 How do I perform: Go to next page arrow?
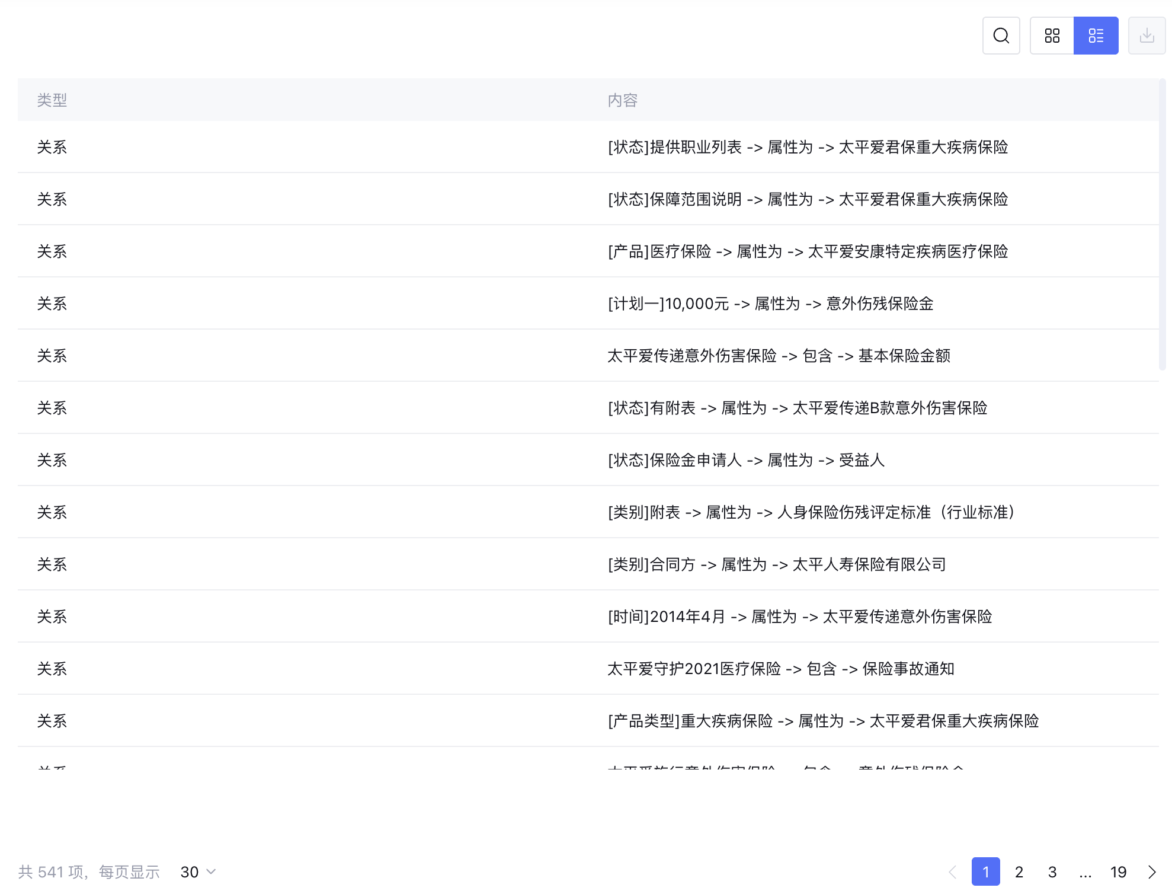coord(1152,871)
